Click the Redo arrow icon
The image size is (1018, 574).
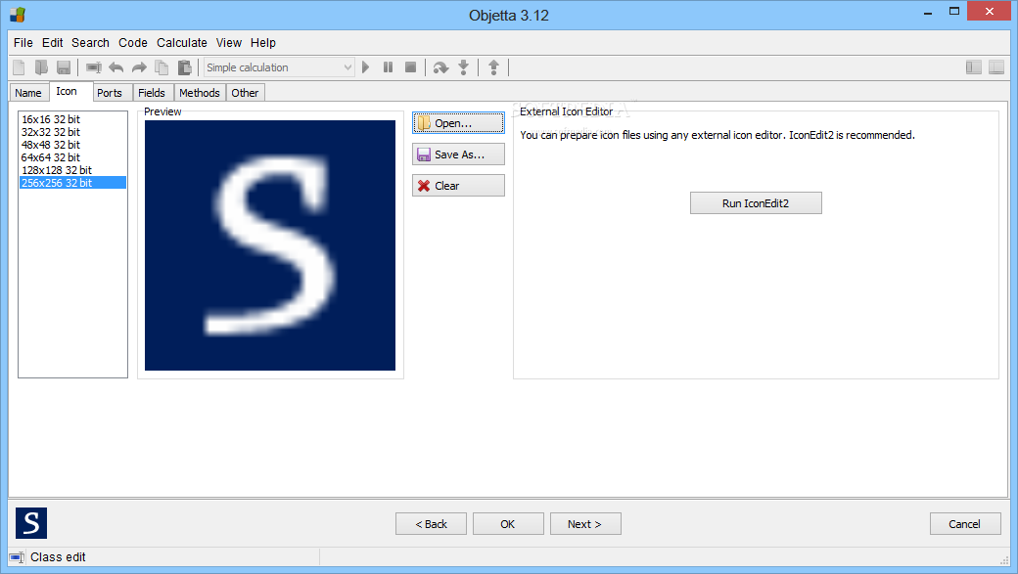(x=139, y=67)
